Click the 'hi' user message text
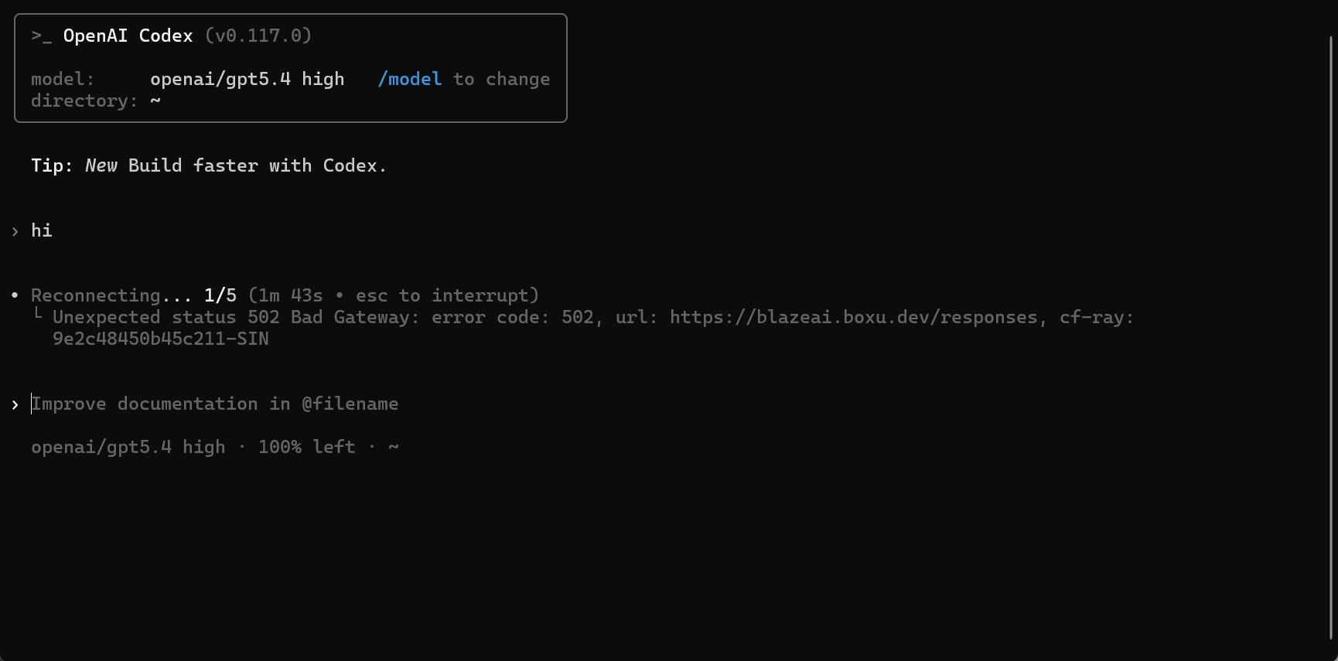Screen dimensions: 1338x661 (42, 230)
